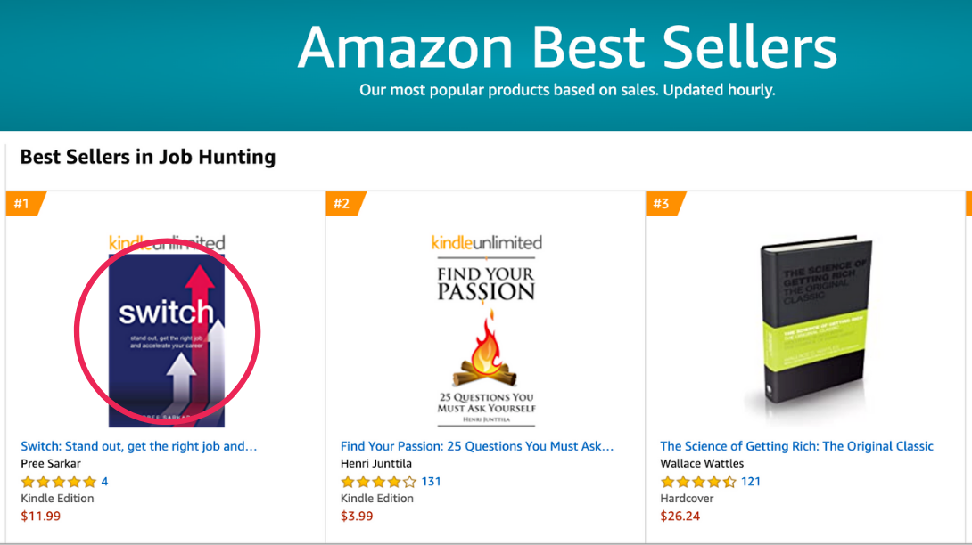Viewport: 972px width, 545px height.
Task: Click the Kindle Unlimited logo above Find Your Passion
Action: coord(486,242)
